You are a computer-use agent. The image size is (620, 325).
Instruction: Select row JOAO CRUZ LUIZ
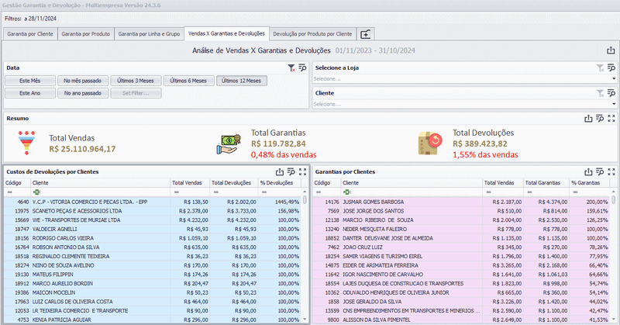[461, 247]
